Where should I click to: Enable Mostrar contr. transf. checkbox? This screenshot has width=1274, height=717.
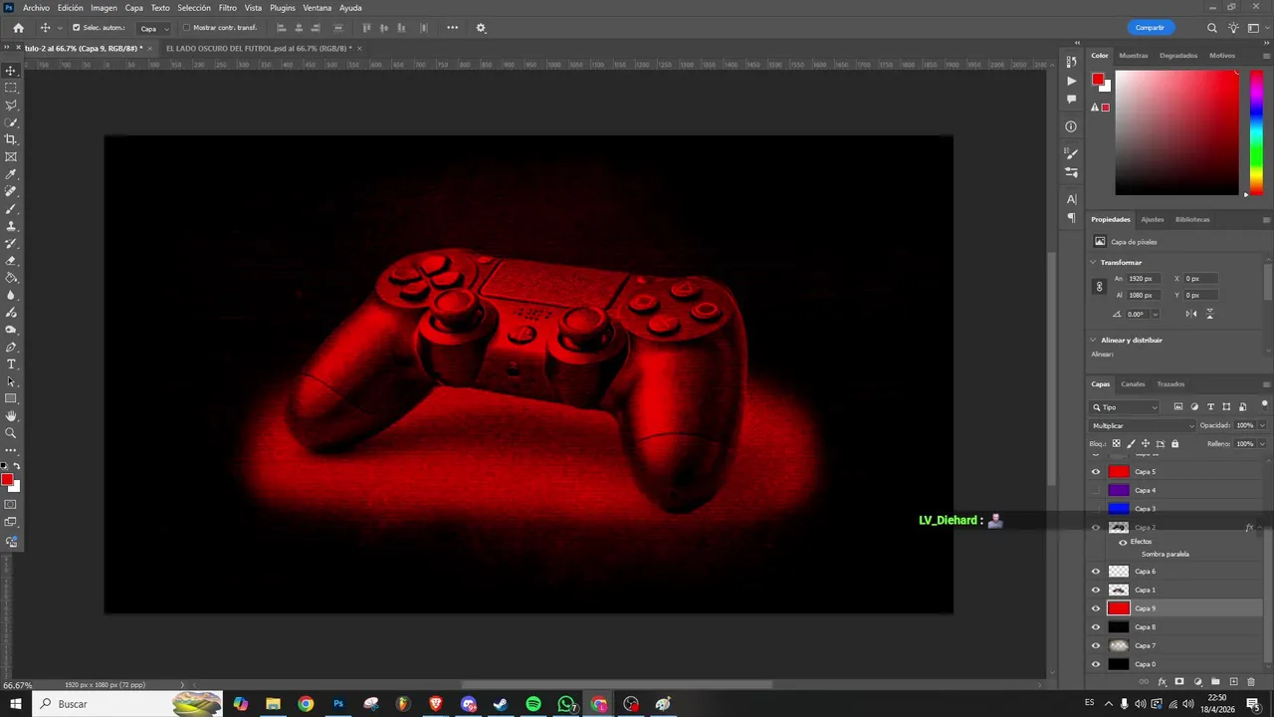[186, 28]
